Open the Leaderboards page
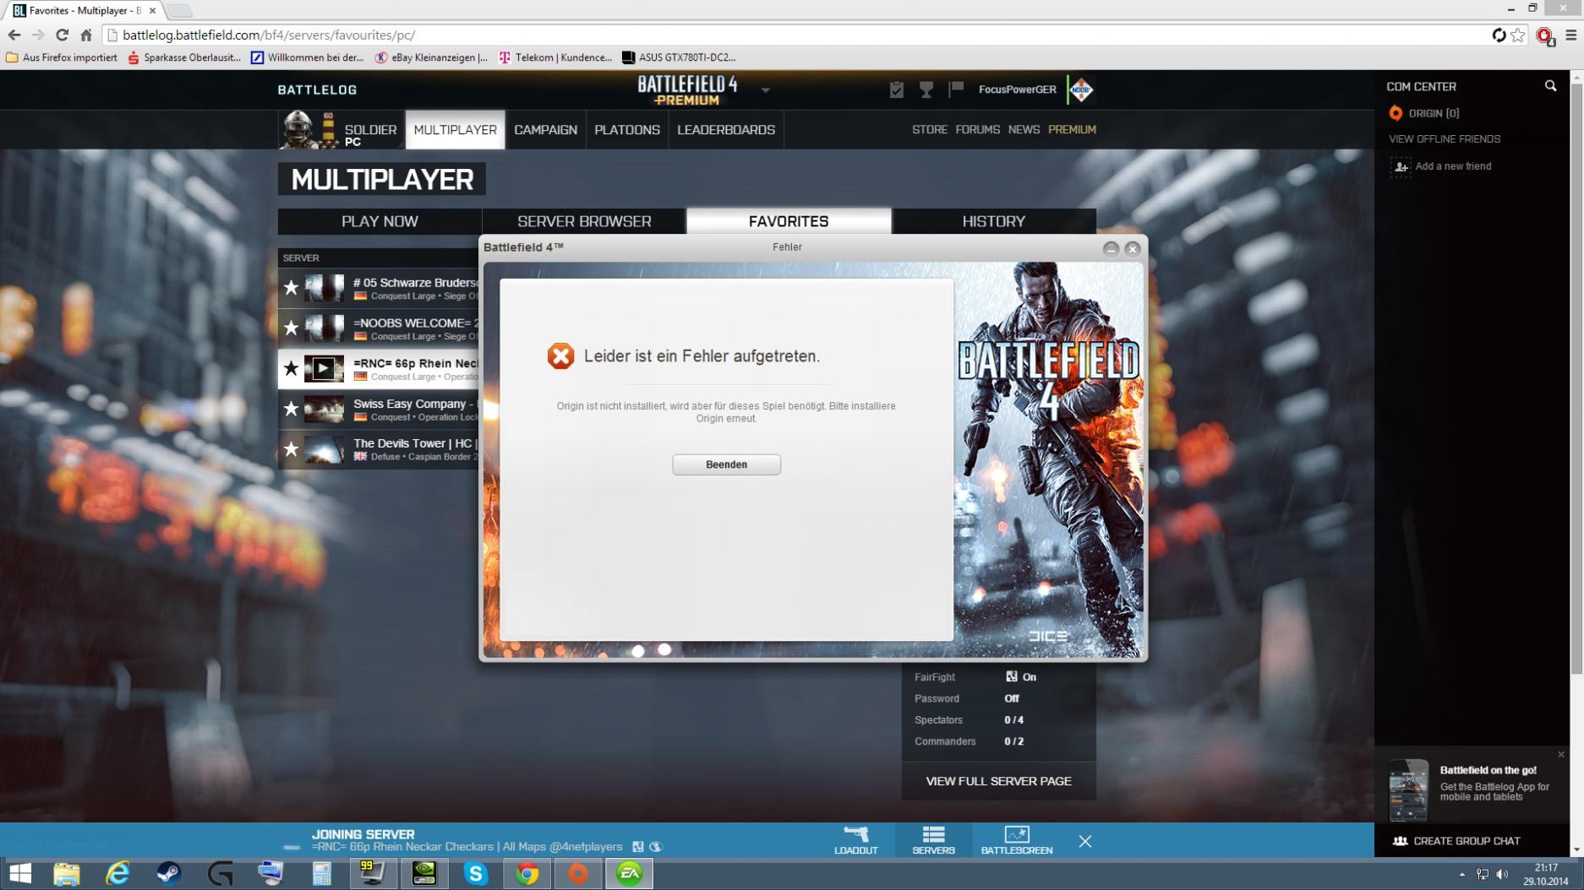The width and height of the screenshot is (1584, 890). coord(726,130)
